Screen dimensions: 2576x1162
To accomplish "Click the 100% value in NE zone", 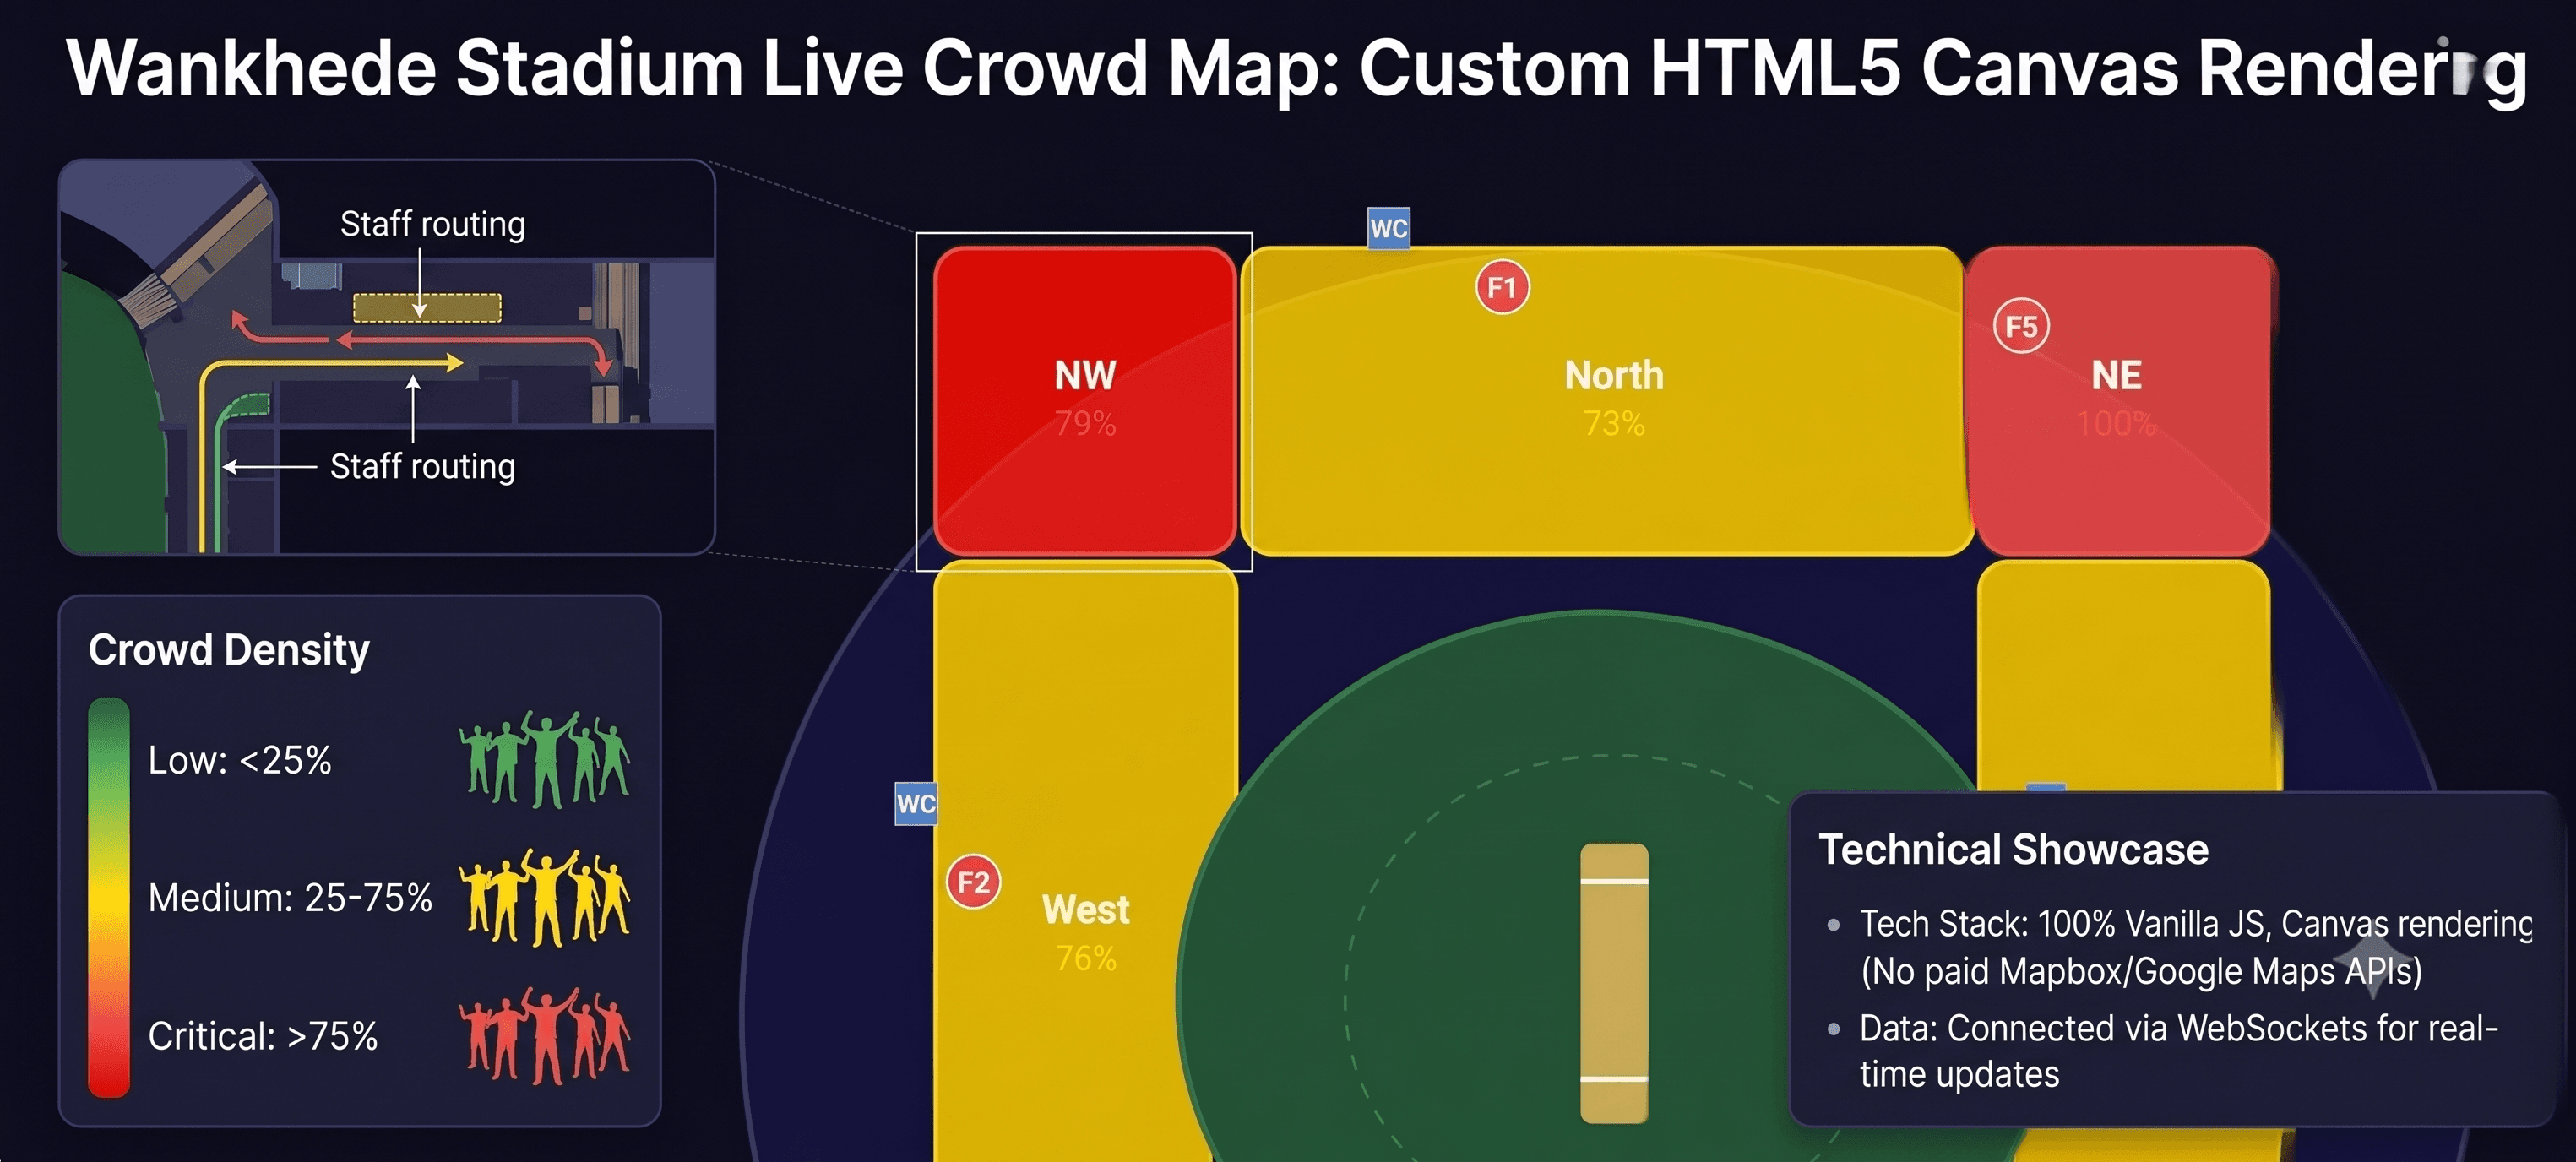I will [2116, 423].
